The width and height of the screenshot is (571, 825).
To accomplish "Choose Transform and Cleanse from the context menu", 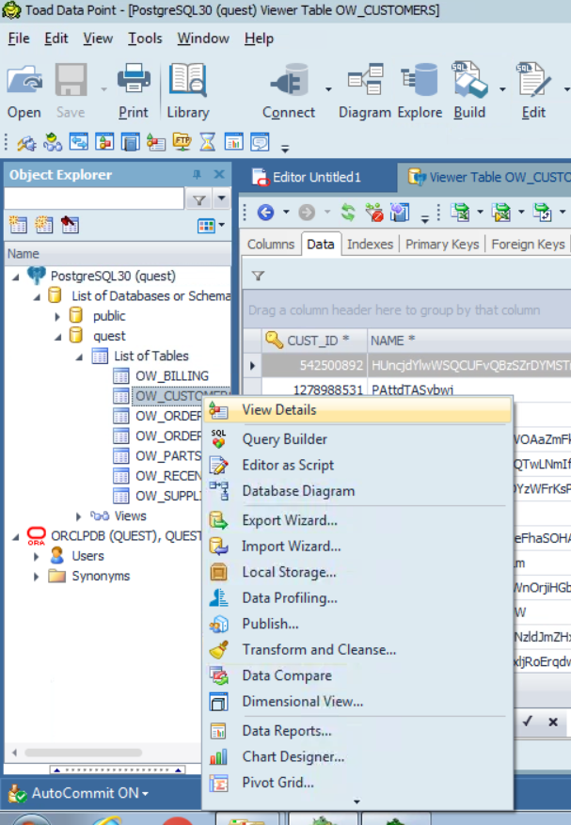I will coord(357,649).
